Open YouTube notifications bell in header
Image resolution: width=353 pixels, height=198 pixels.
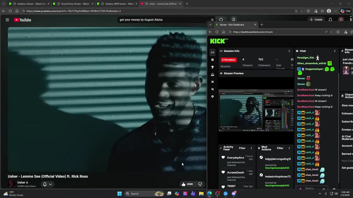click(x=330, y=20)
